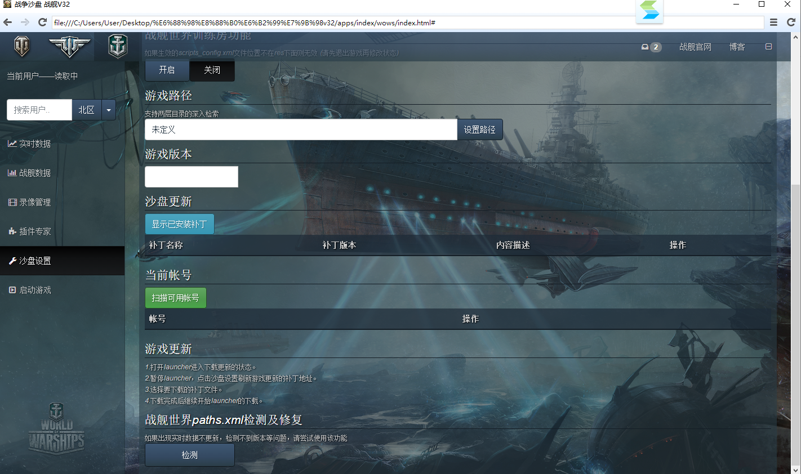This screenshot has width=801, height=474.
Task: Open the World of Warplanes winged logo
Action: tap(69, 47)
